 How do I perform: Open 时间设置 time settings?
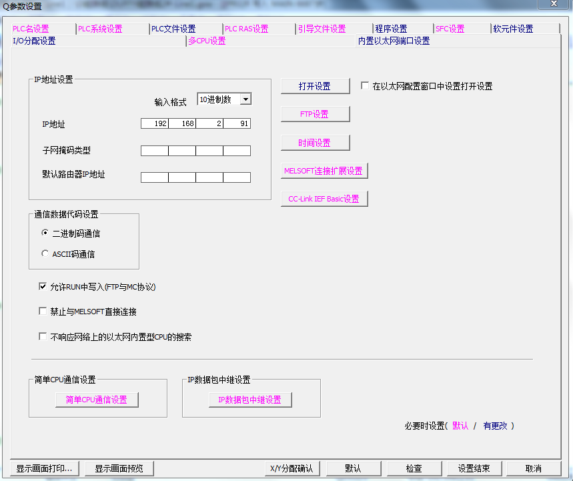315,143
